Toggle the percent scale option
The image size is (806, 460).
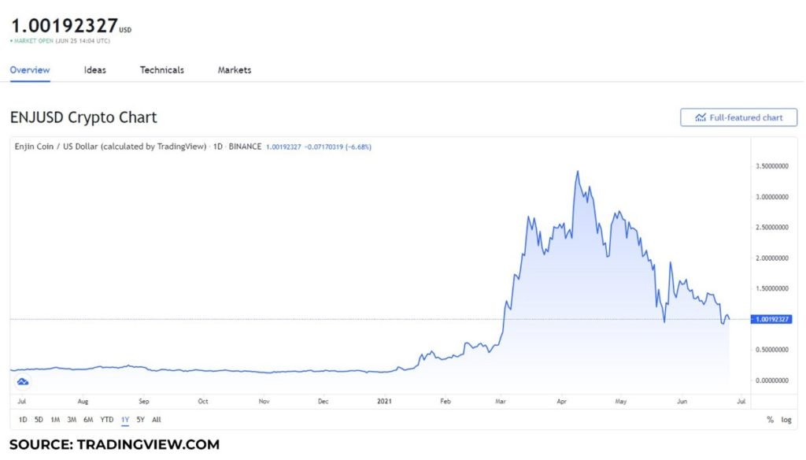point(770,420)
